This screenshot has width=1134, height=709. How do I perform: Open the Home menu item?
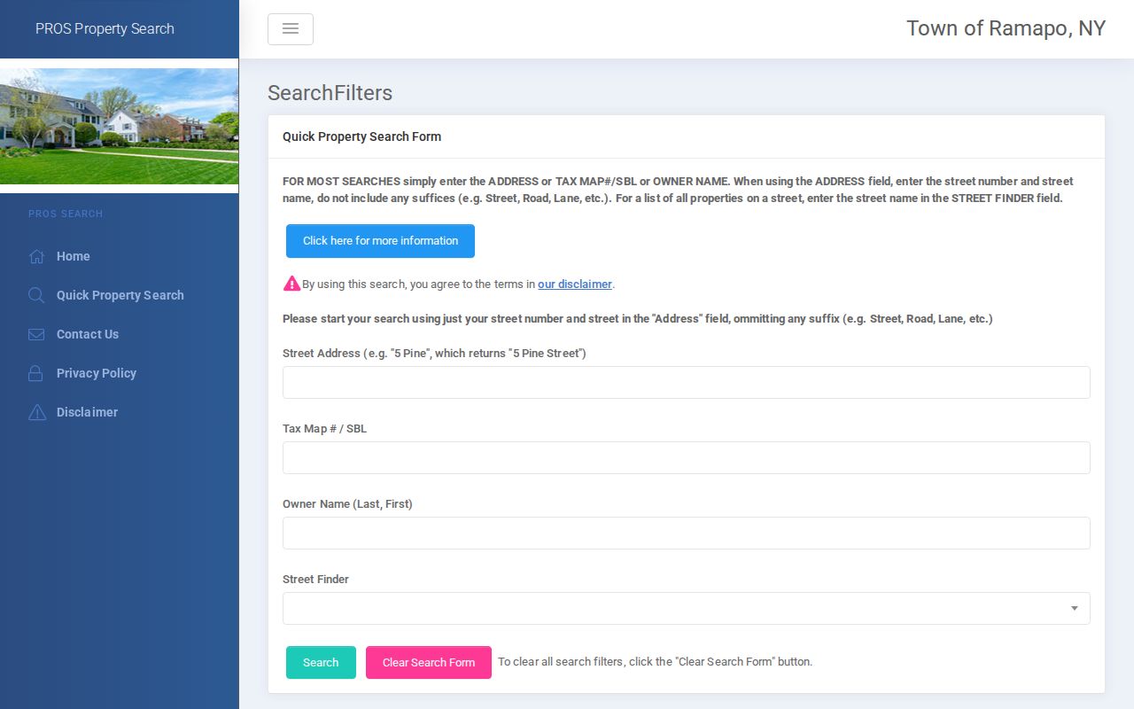pos(74,256)
